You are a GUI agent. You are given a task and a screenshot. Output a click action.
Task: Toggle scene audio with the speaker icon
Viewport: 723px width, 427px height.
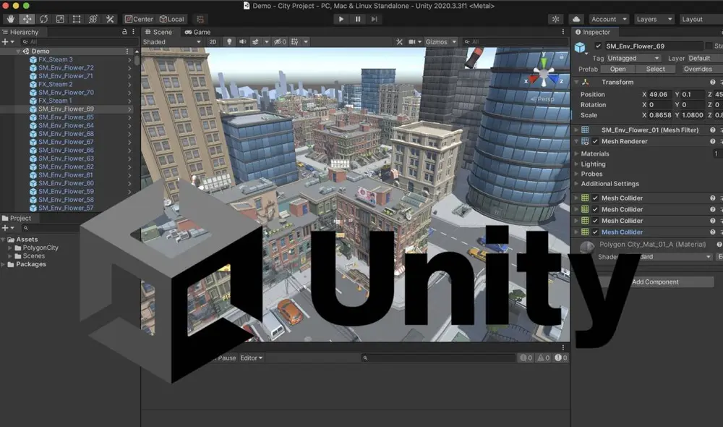[242, 41]
